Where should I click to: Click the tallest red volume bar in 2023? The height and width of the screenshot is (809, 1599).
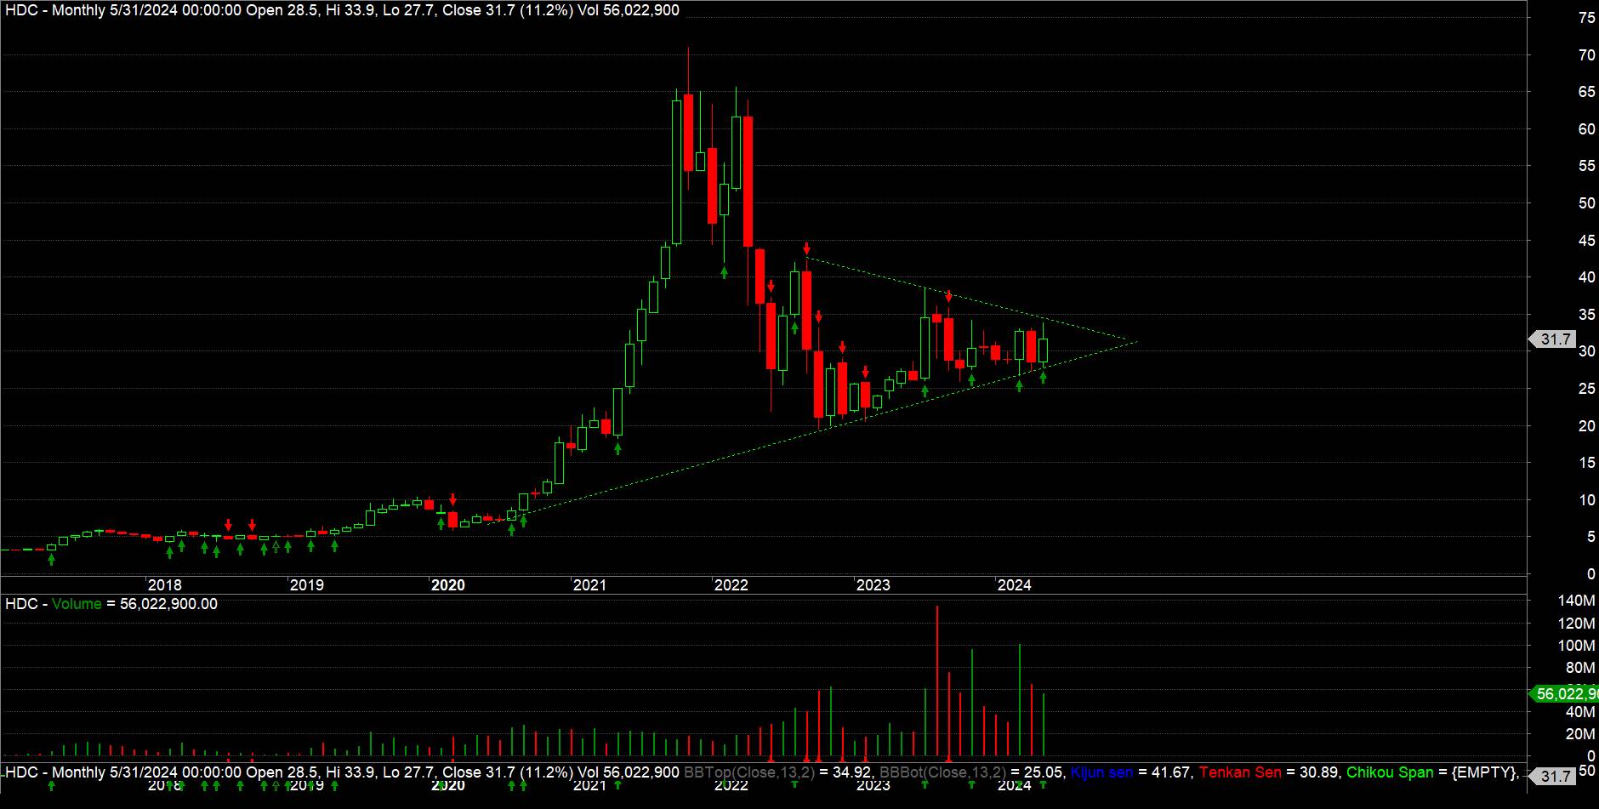(936, 681)
